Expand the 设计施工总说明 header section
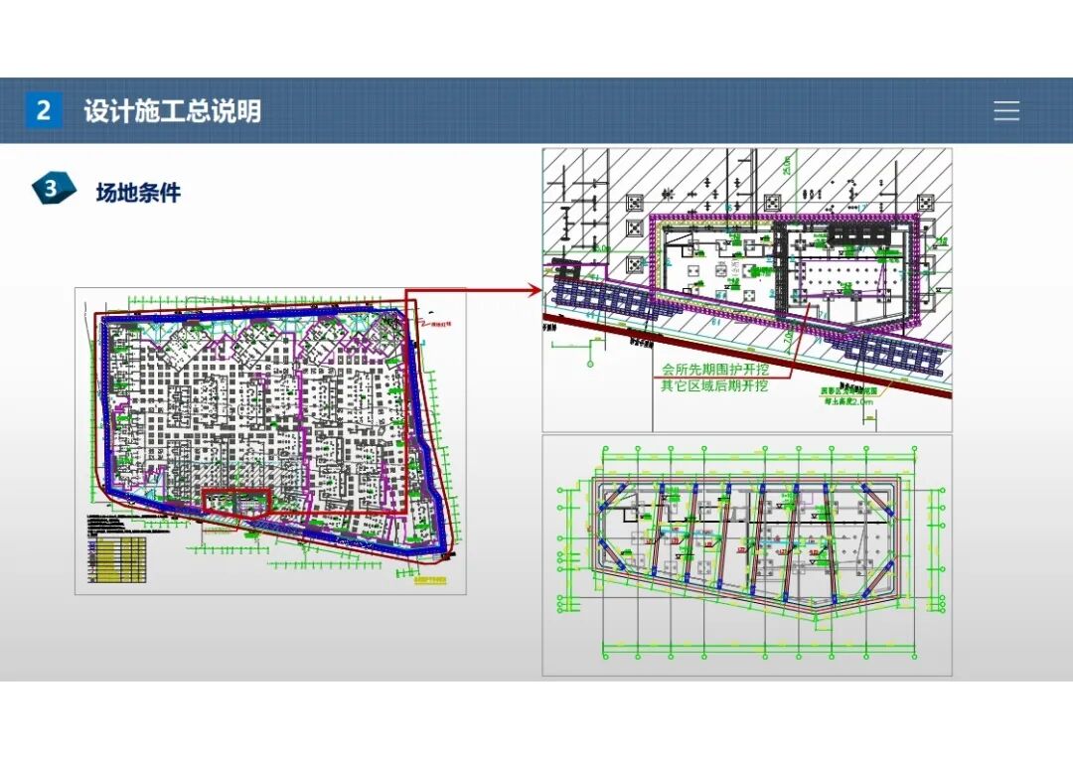Image resolution: width=1073 pixels, height=759 pixels. 177,110
